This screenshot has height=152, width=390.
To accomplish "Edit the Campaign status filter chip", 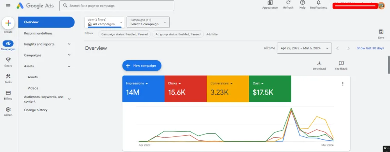I will pos(124,34).
